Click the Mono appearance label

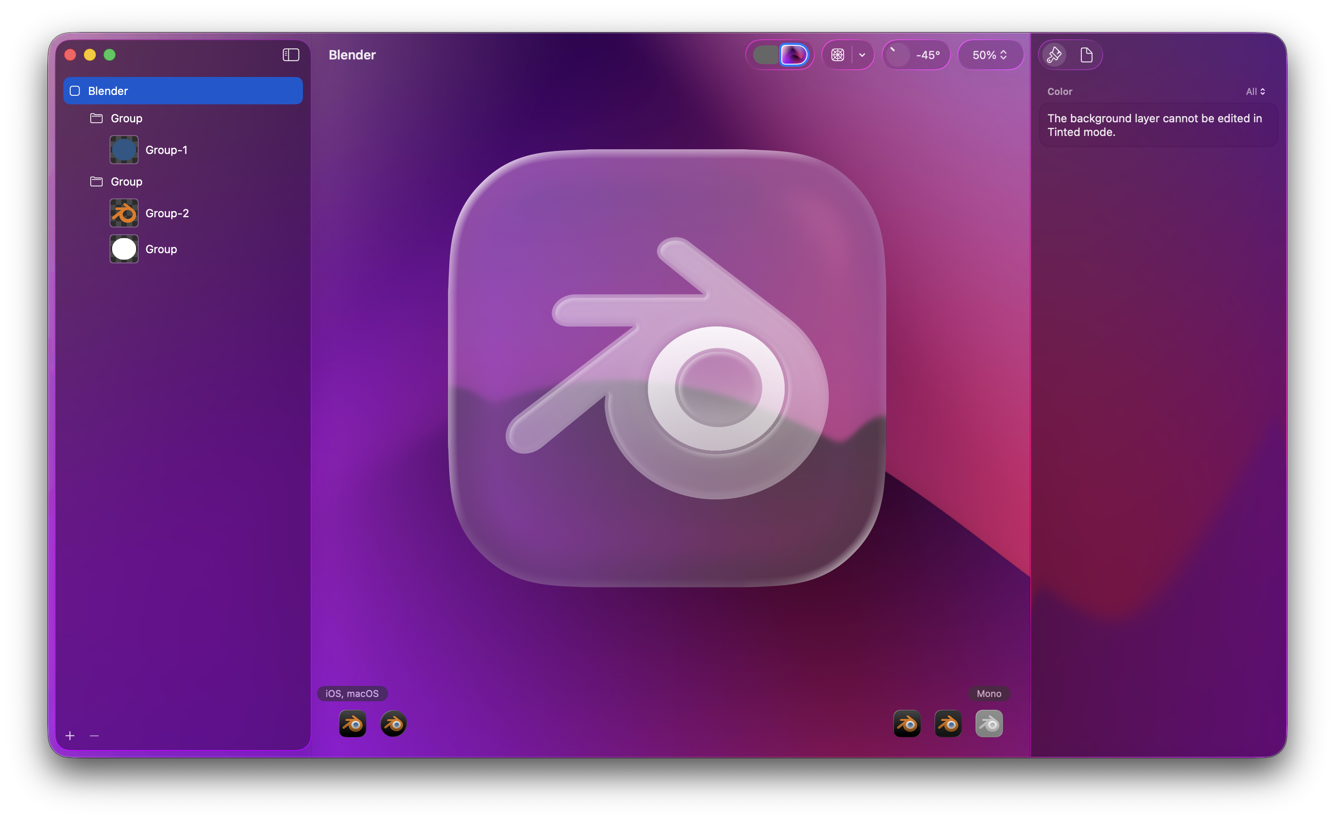tap(989, 694)
